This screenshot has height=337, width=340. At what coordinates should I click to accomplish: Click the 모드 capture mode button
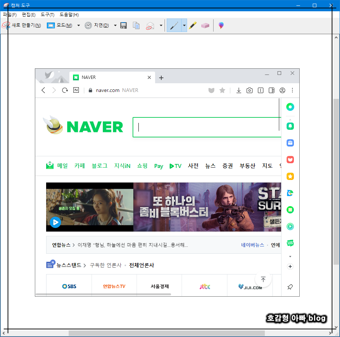(x=60, y=25)
